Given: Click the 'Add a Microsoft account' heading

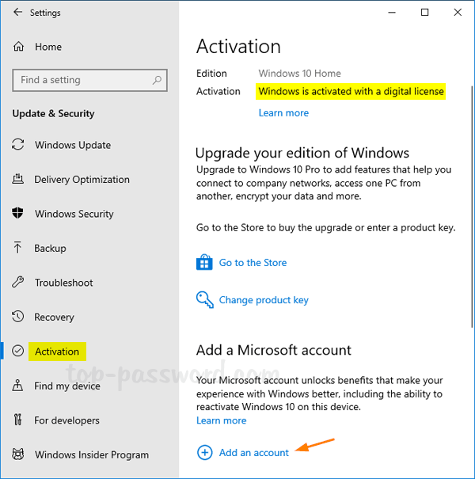Looking at the screenshot, I should coord(274,350).
